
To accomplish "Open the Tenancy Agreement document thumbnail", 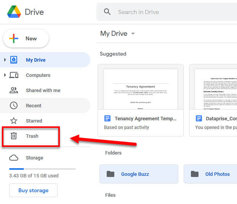I will point(141,87).
